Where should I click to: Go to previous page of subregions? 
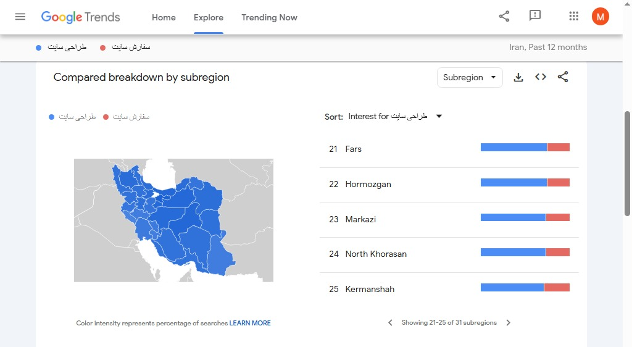coord(390,322)
